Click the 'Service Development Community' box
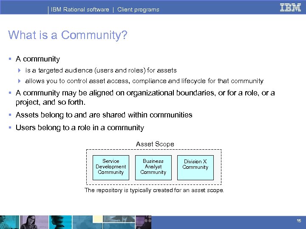Image resolution: width=306 pixels, height=229 pixels. pos(111,168)
